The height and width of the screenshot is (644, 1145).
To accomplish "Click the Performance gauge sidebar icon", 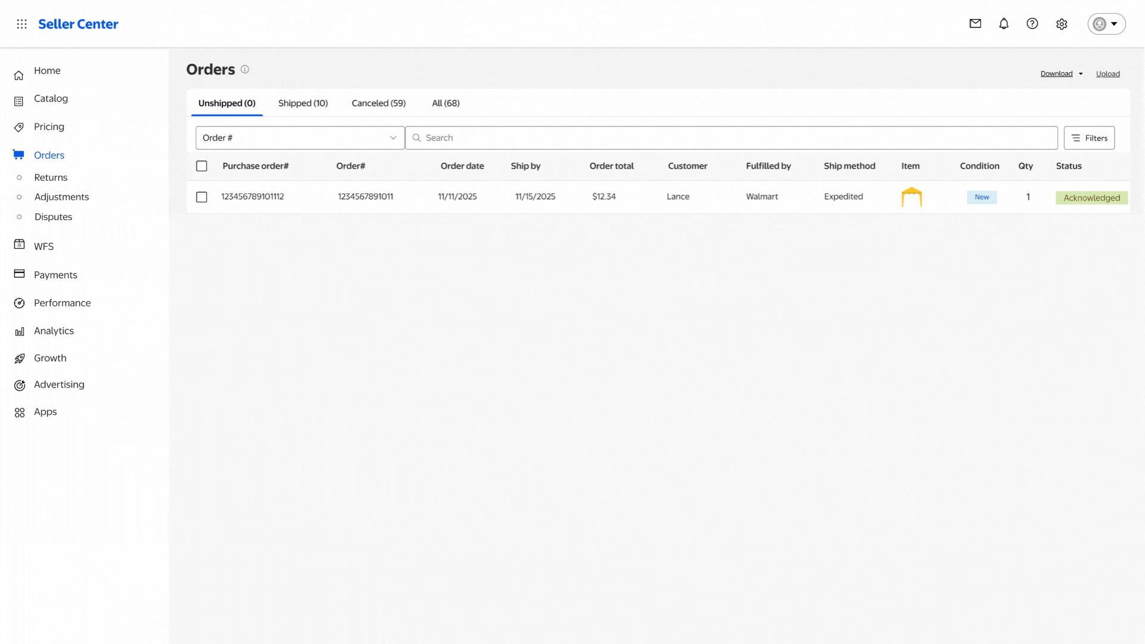I will 20,304.
